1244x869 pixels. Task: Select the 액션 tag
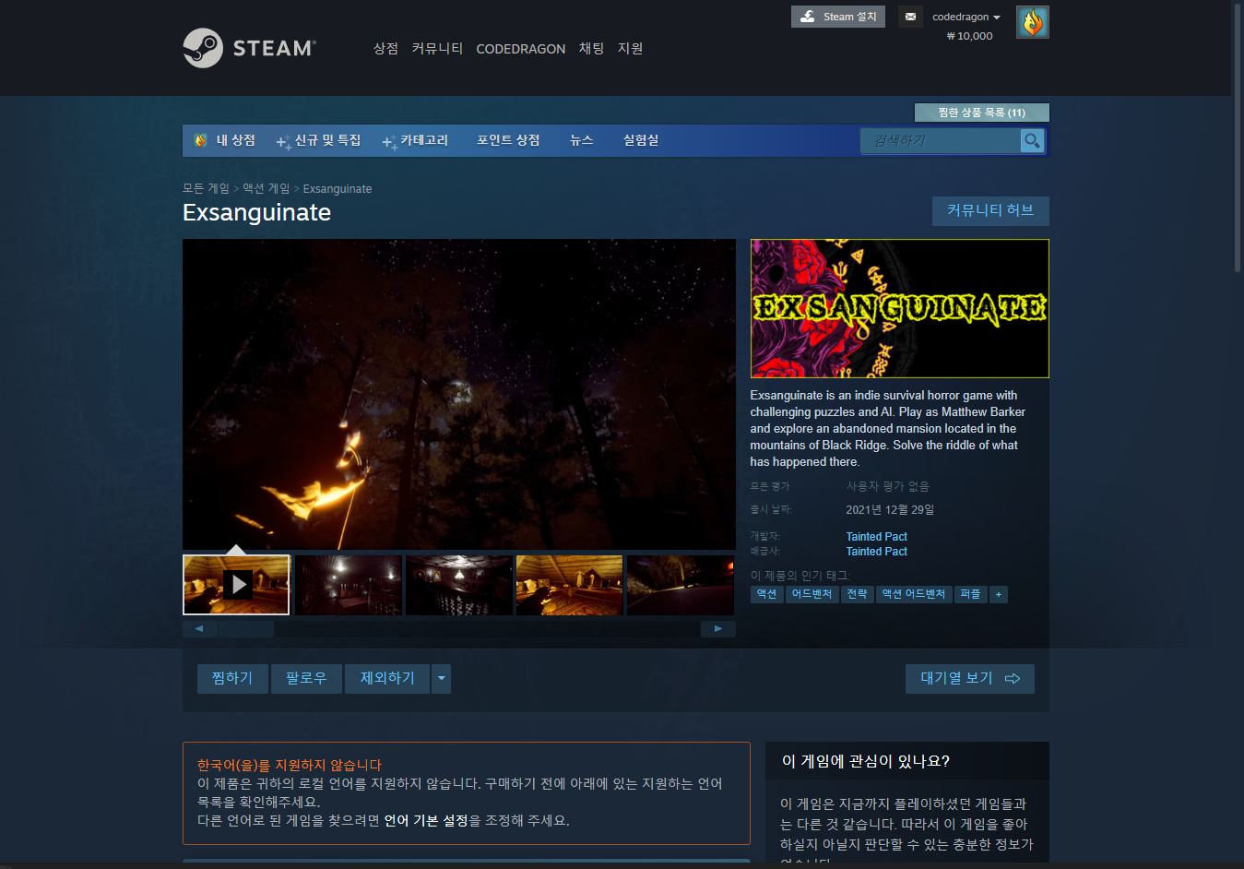tap(766, 594)
